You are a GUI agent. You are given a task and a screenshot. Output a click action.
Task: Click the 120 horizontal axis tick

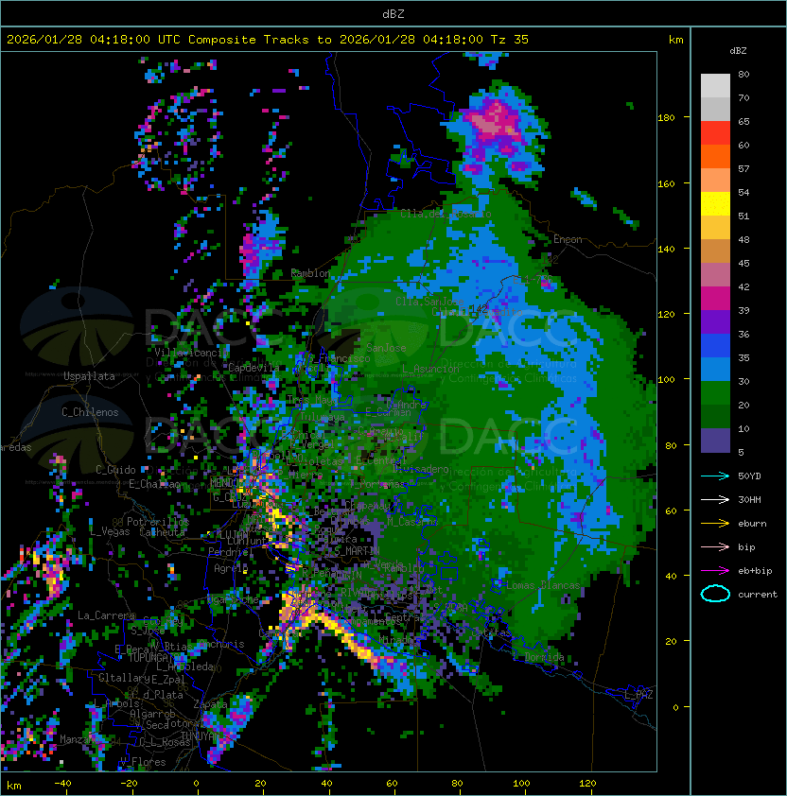tap(587, 784)
